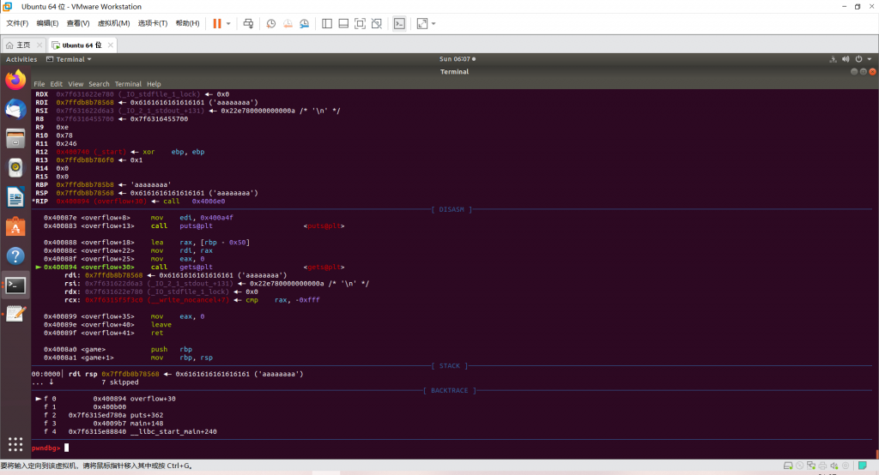Open the Terminal app menu in top bar
Screen dimensions: 879x475
[69, 59]
